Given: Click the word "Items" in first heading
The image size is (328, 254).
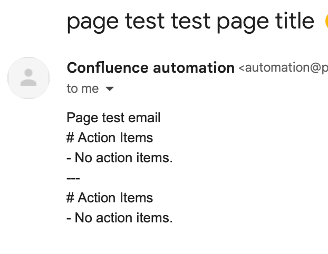Looking at the screenshot, I should (136, 138).
